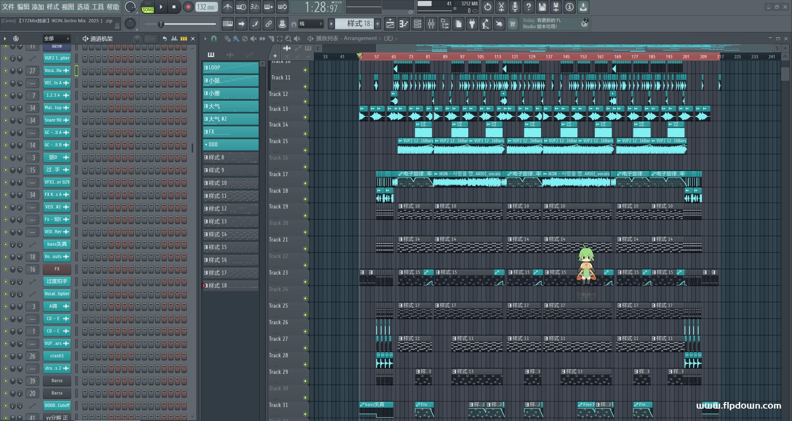This screenshot has height=421, width=792.
Task: Click the bass失真 channel button
Action: pyautogui.click(x=57, y=244)
